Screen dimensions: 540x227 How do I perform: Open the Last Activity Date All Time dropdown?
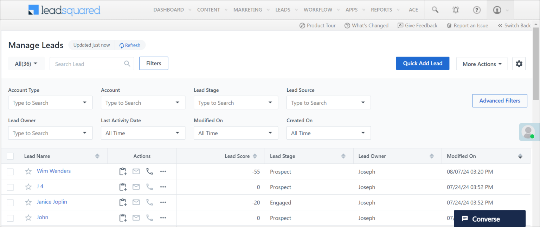(x=143, y=133)
